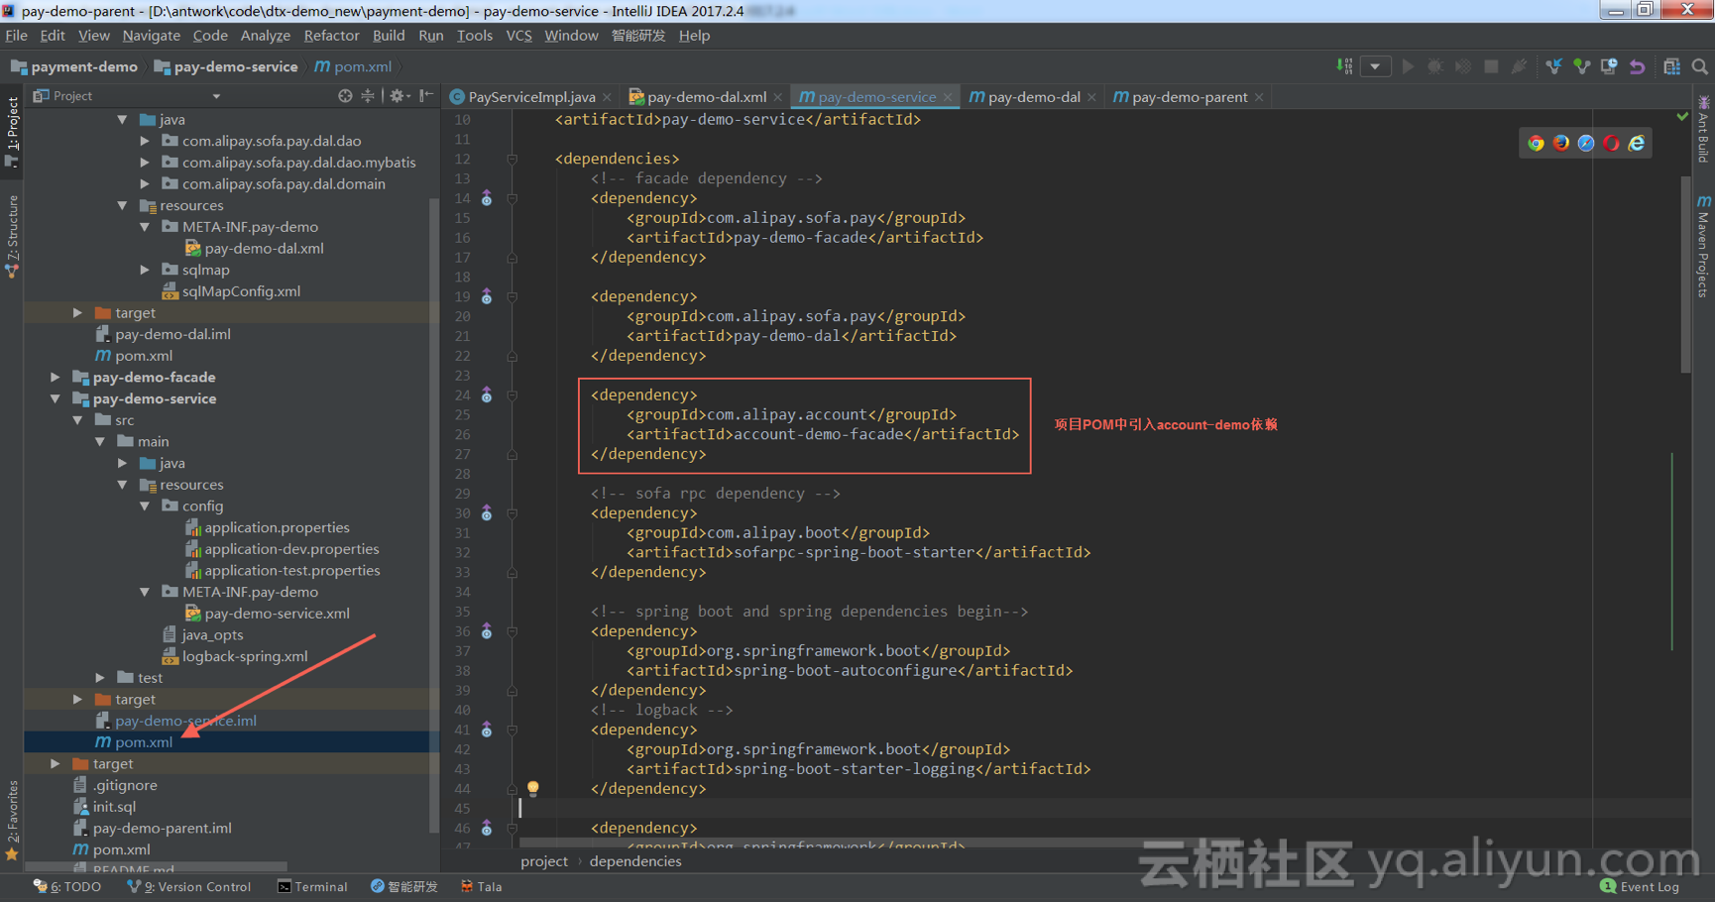The image size is (1715, 902).
Task: Collapse the config folder
Action: [x=145, y=506]
